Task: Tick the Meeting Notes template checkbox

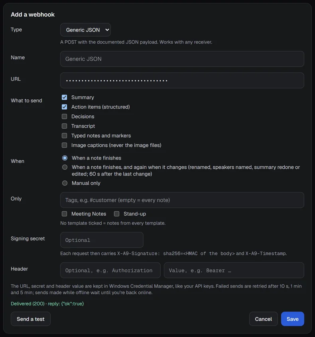Action: (x=64, y=214)
